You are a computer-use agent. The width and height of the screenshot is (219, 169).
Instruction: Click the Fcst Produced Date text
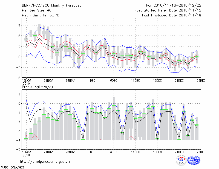171,15
